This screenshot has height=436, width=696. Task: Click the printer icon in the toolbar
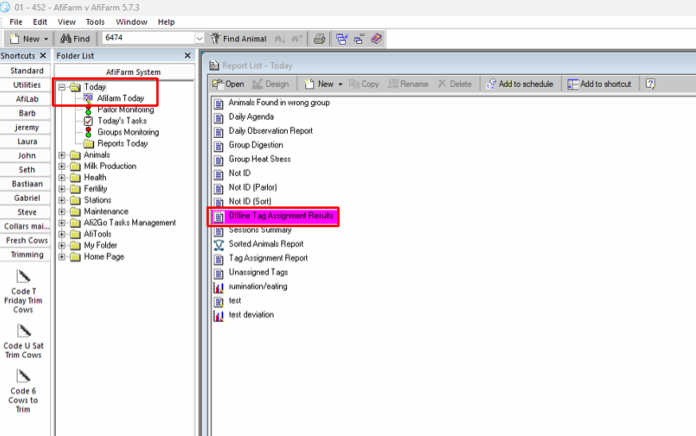coord(319,38)
